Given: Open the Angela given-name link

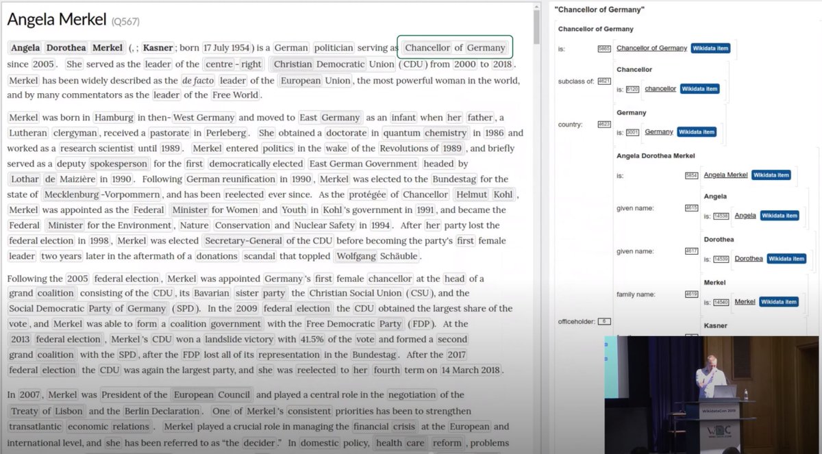Looking at the screenshot, I should coord(745,215).
